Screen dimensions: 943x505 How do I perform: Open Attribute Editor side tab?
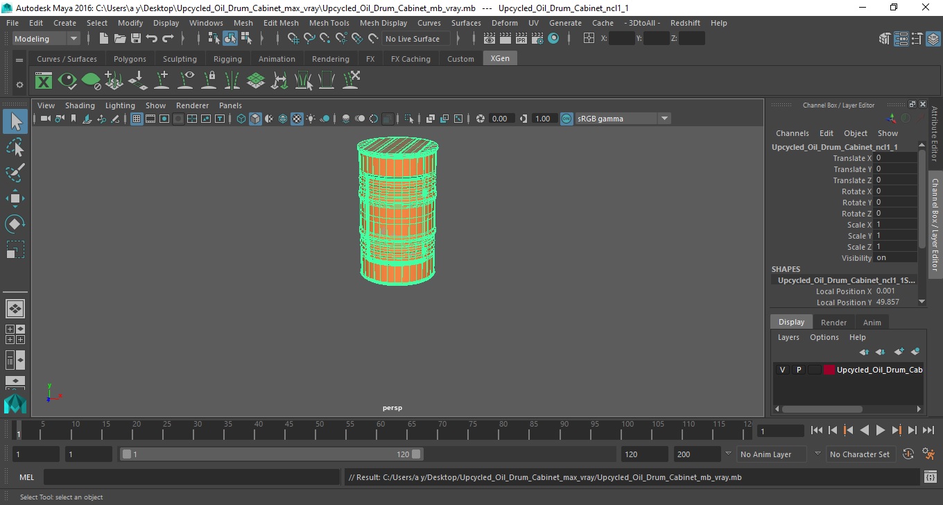tap(935, 134)
